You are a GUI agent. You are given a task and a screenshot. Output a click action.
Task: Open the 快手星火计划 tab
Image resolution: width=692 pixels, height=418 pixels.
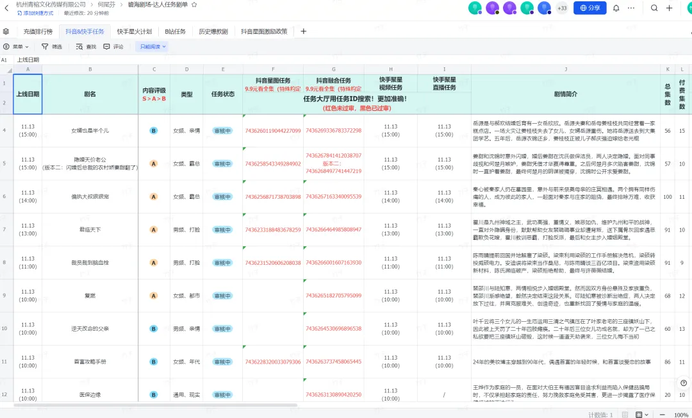pos(135,31)
